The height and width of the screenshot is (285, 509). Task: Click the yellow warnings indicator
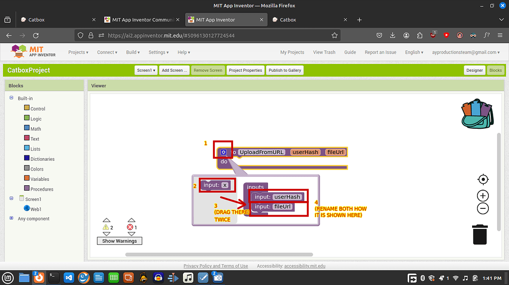(106, 227)
